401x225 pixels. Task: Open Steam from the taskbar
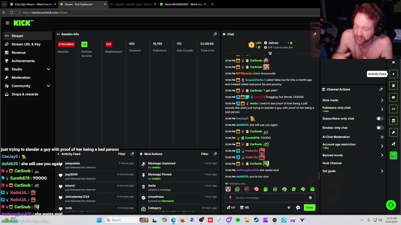256,220
